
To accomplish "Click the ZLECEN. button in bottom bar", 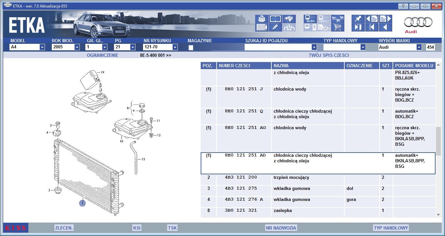I will pyautogui.click(x=64, y=228).
